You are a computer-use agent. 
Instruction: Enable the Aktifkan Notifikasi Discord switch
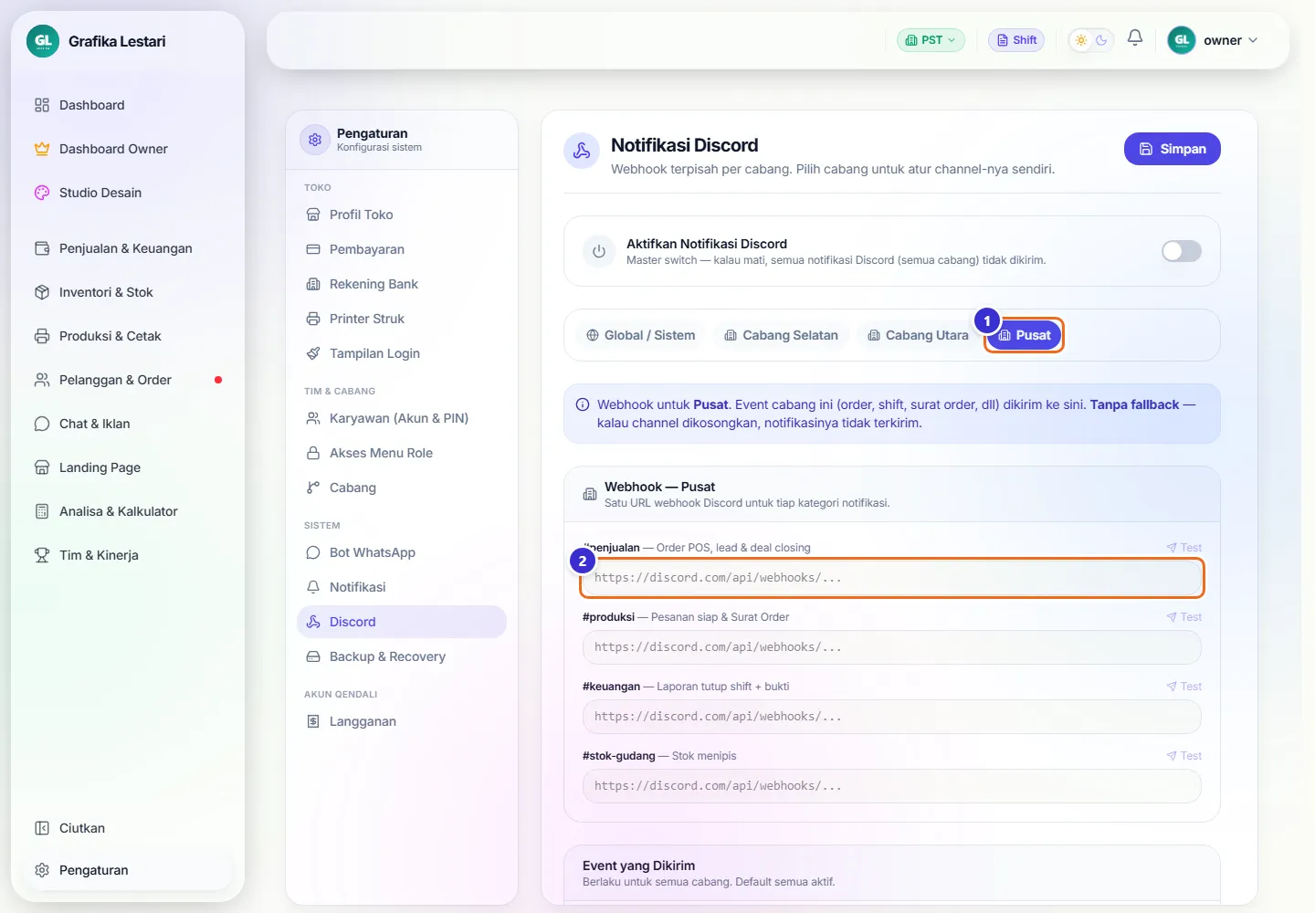[x=1182, y=251]
